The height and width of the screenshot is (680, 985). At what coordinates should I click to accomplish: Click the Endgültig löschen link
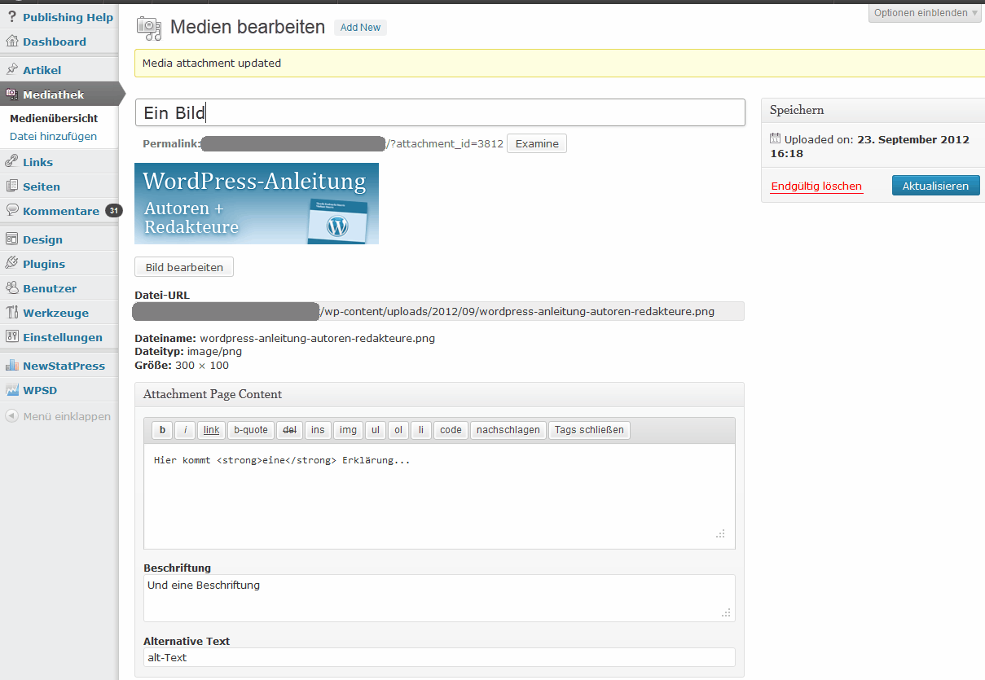pos(816,186)
